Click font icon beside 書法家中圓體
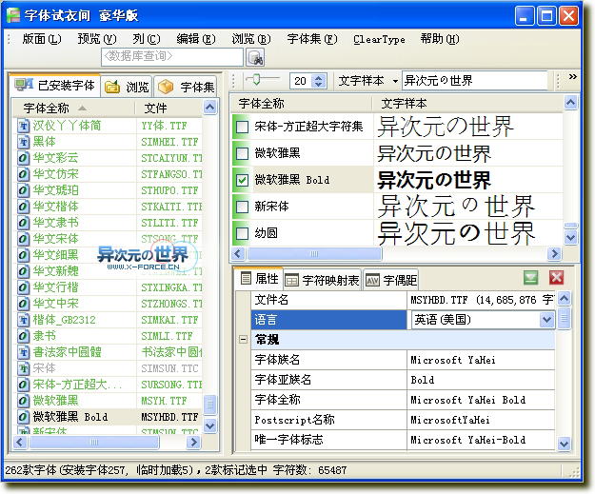Viewport: 595px width, 494px height. (x=23, y=352)
